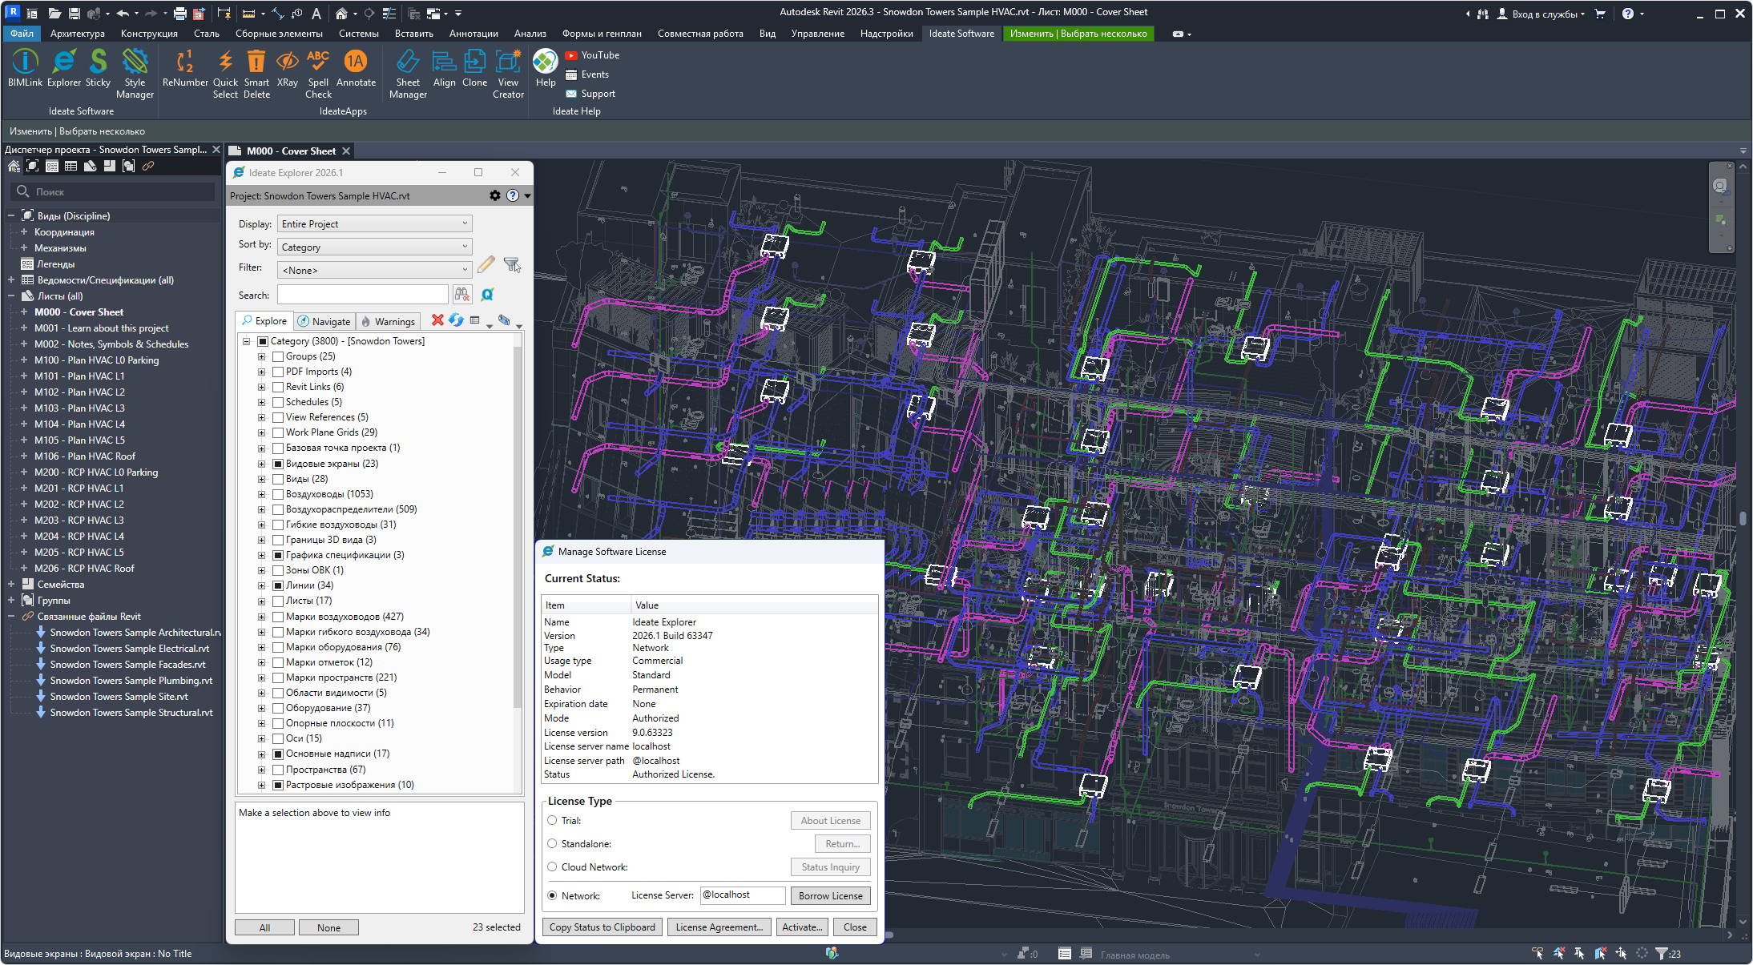Click the red X delete icon in Explorer

(437, 320)
